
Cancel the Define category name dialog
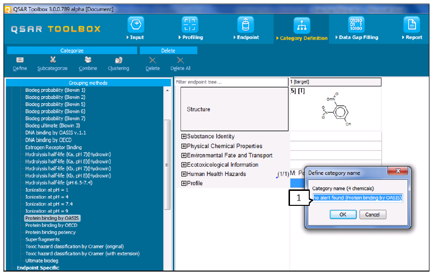click(x=372, y=215)
